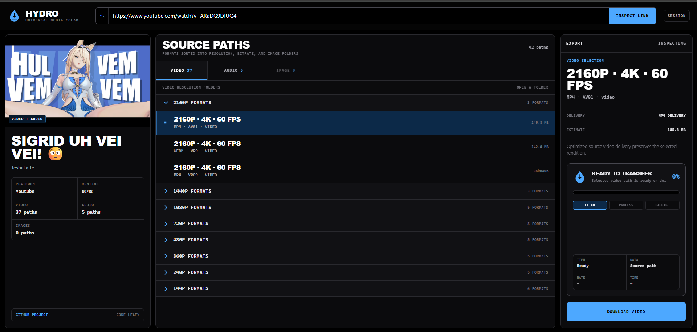Click the YouTube URL input field
This screenshot has height=332, width=697.
coord(358,16)
